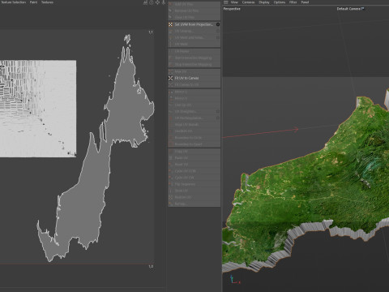Select the Store UV entry

(x=194, y=191)
